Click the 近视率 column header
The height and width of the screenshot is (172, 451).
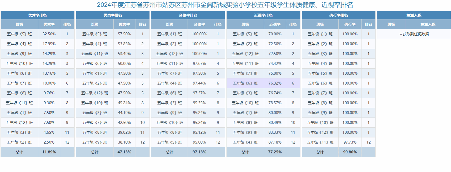[275, 24]
